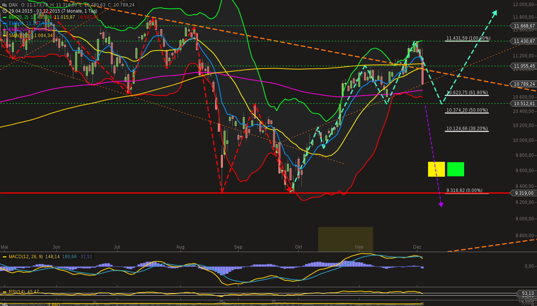
Task: Click the Fibonacci label 10.124,66 (38.20%)
Action: click(467, 129)
